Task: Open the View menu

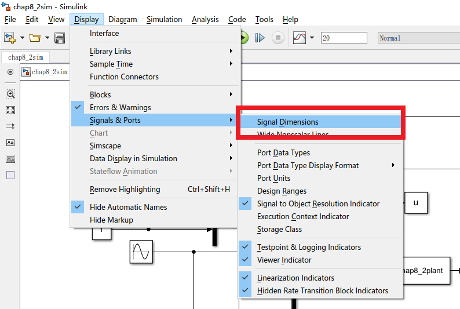Action: point(56,19)
